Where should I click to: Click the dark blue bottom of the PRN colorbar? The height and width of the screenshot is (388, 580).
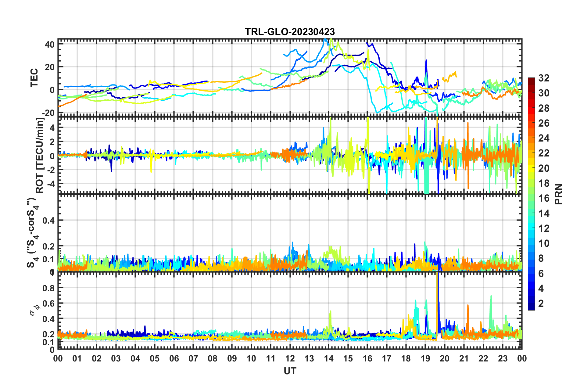[531, 307]
